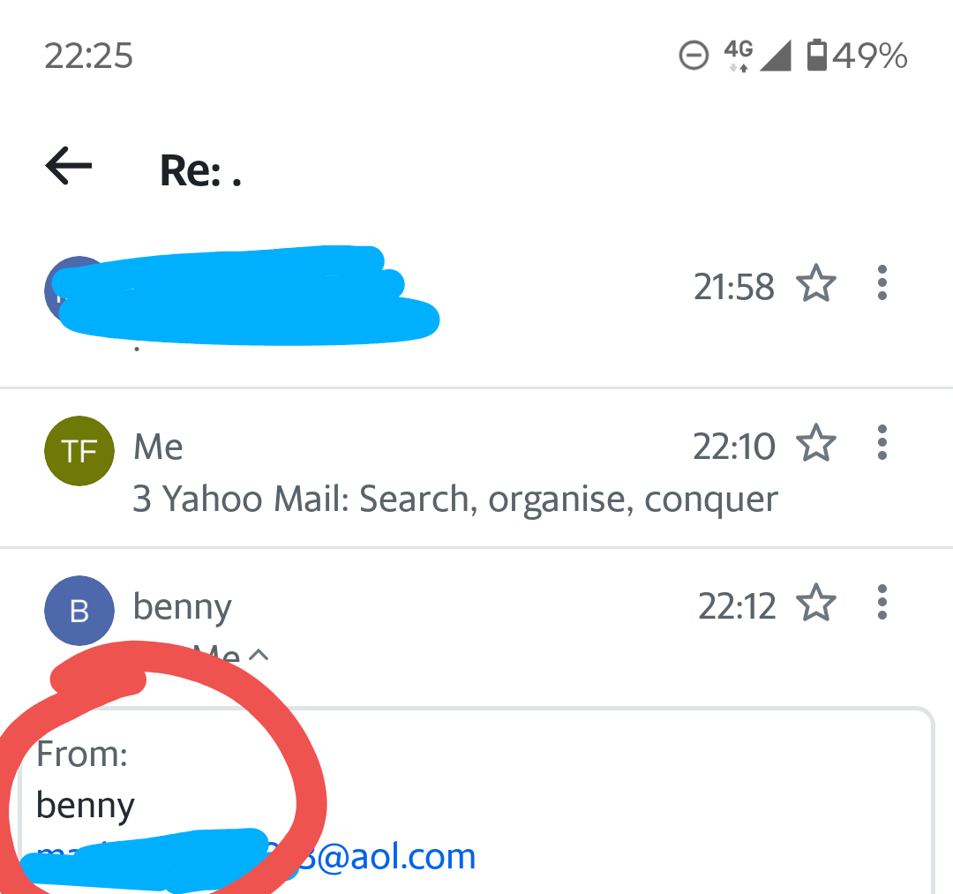Screen dimensions: 953x894
Task: Tap the sender name benny in header
Action: (183, 606)
